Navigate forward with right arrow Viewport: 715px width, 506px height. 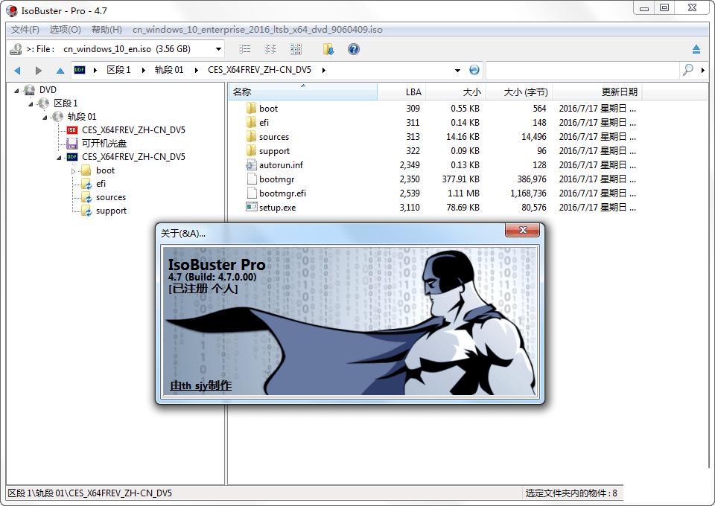(39, 70)
